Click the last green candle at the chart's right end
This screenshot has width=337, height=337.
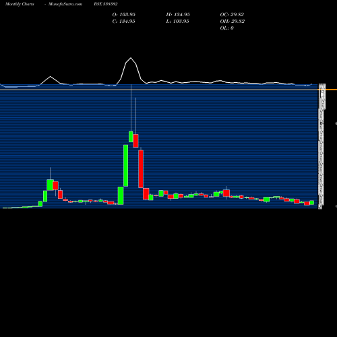[x=312, y=203]
